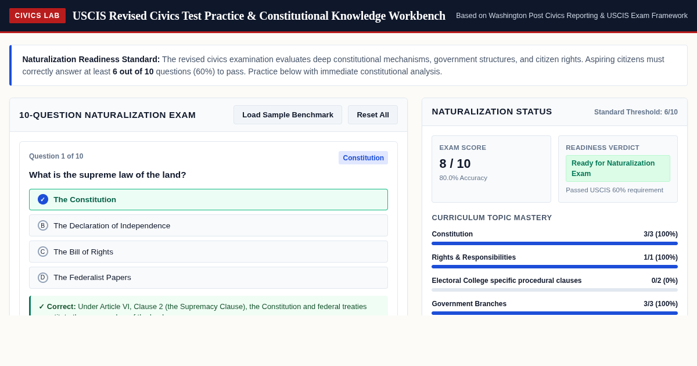Viewport: 697px width, 366px height.
Task: Choose option C circle for Bill of Rights
Action: [43, 252]
